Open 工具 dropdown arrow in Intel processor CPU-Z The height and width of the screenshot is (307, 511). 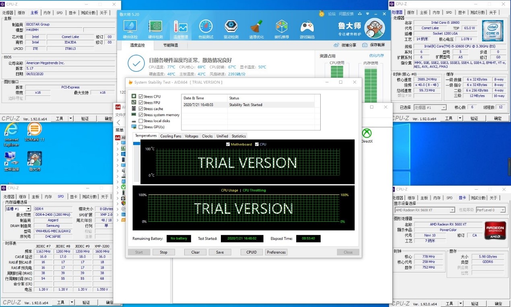tap(460, 118)
